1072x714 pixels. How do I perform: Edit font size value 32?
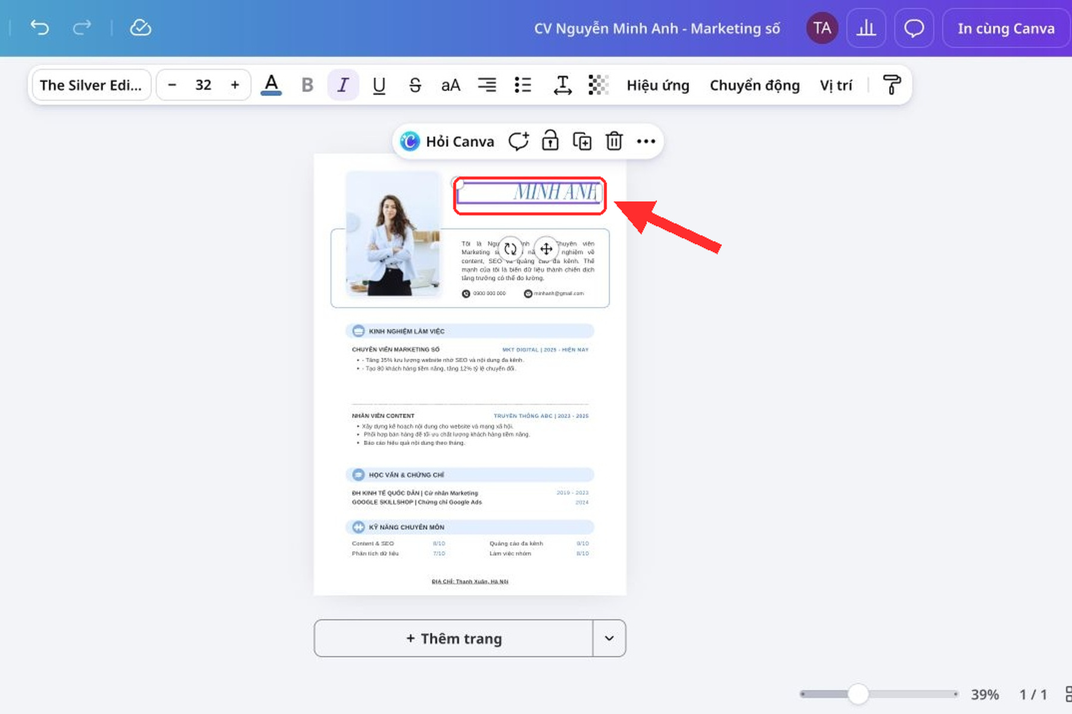(x=203, y=85)
